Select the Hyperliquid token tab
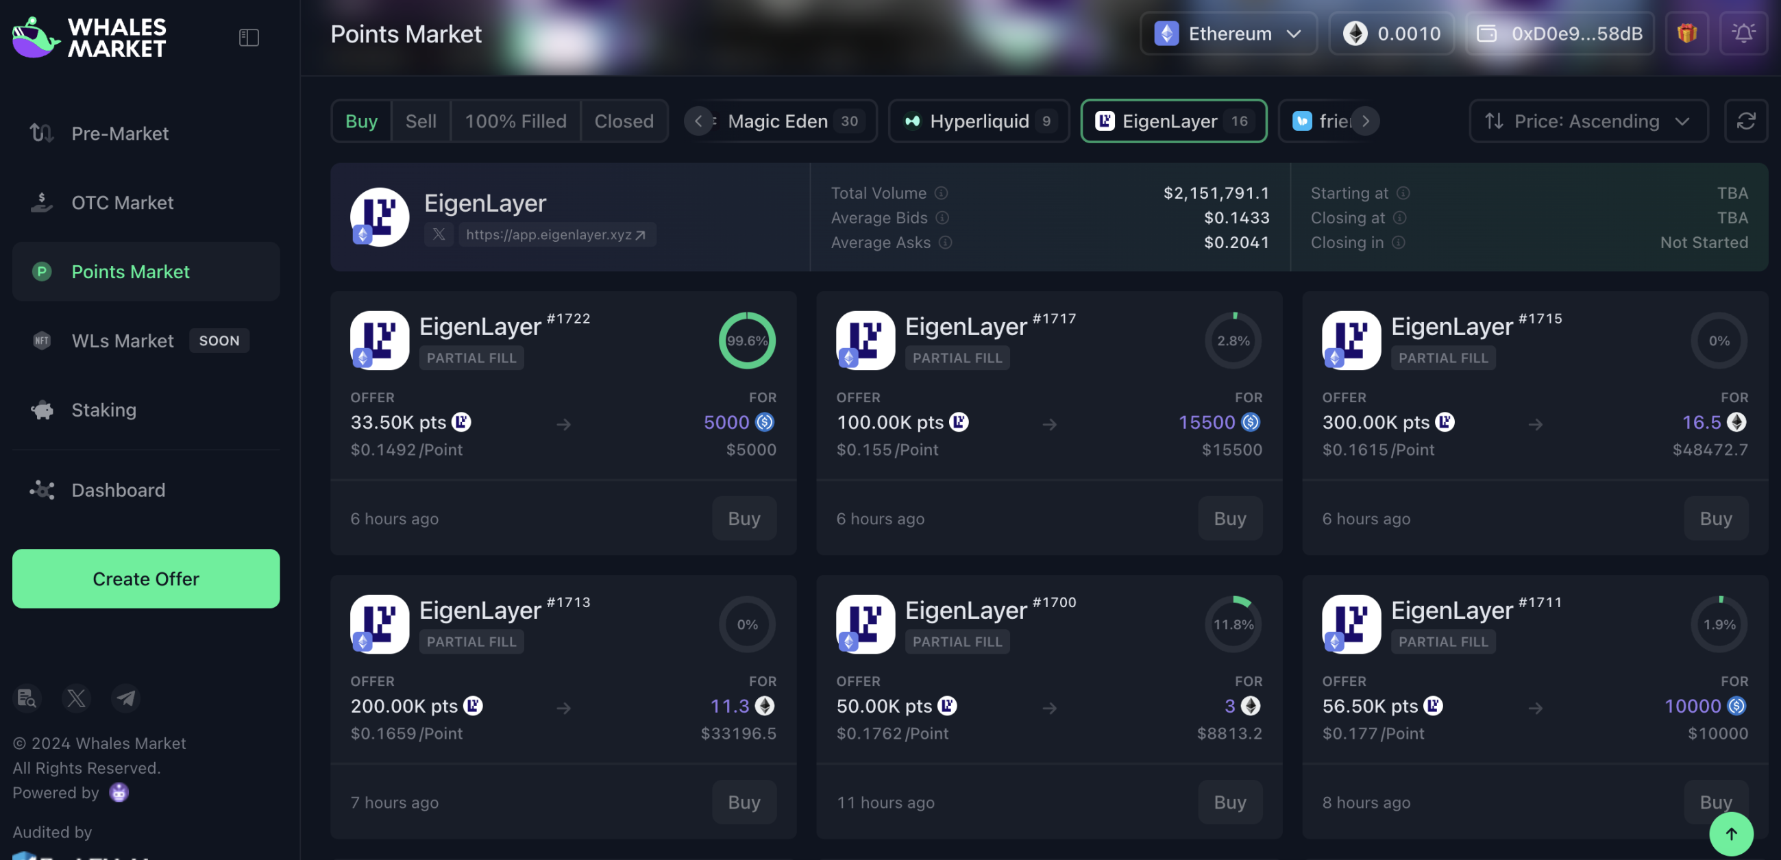Image resolution: width=1781 pixels, height=860 pixels. (x=979, y=121)
